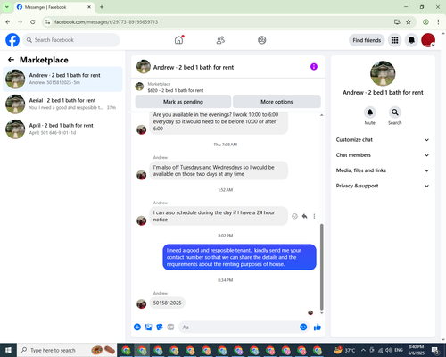The height and width of the screenshot is (357, 446).
Task: Click the message 5015812025 from Andrew
Action: 167,303
